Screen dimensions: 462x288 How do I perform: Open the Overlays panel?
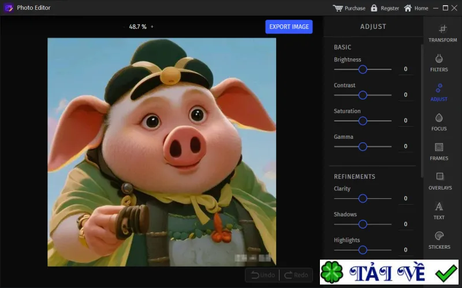[x=440, y=181]
